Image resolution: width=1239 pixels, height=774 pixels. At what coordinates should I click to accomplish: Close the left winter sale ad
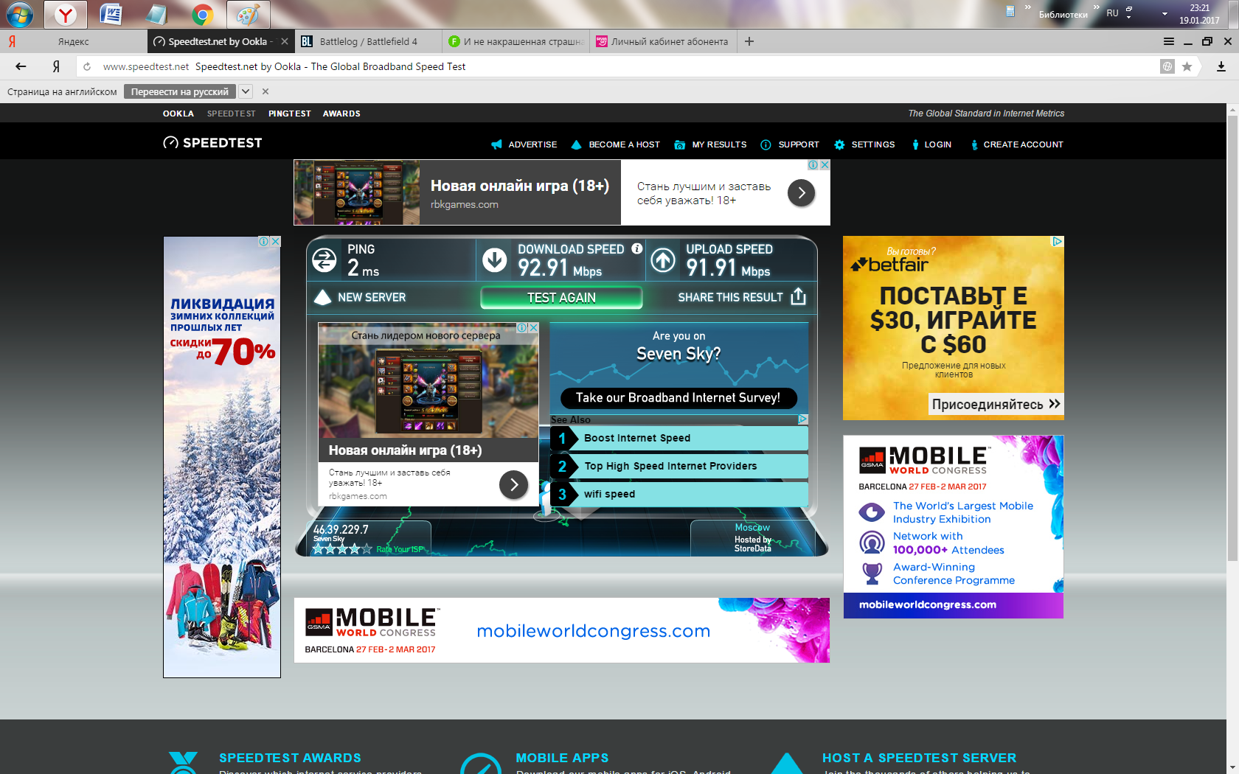click(x=275, y=241)
